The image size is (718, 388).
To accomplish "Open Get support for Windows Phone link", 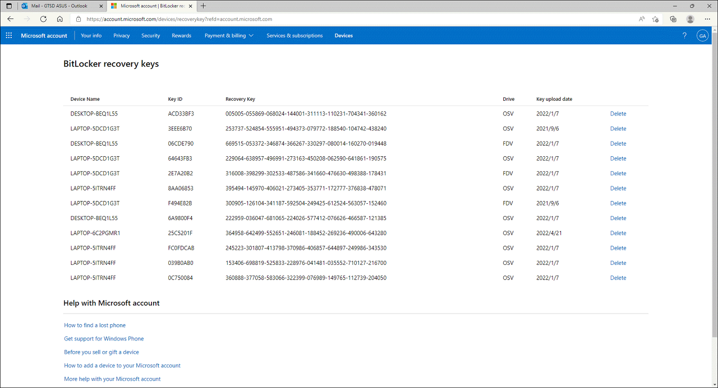I will pyautogui.click(x=104, y=339).
